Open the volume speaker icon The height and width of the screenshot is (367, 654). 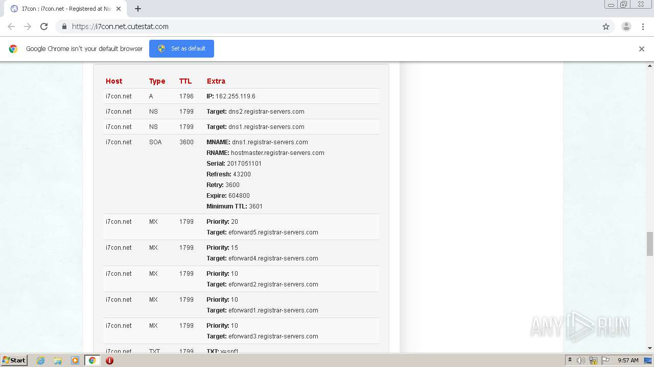[581, 360]
